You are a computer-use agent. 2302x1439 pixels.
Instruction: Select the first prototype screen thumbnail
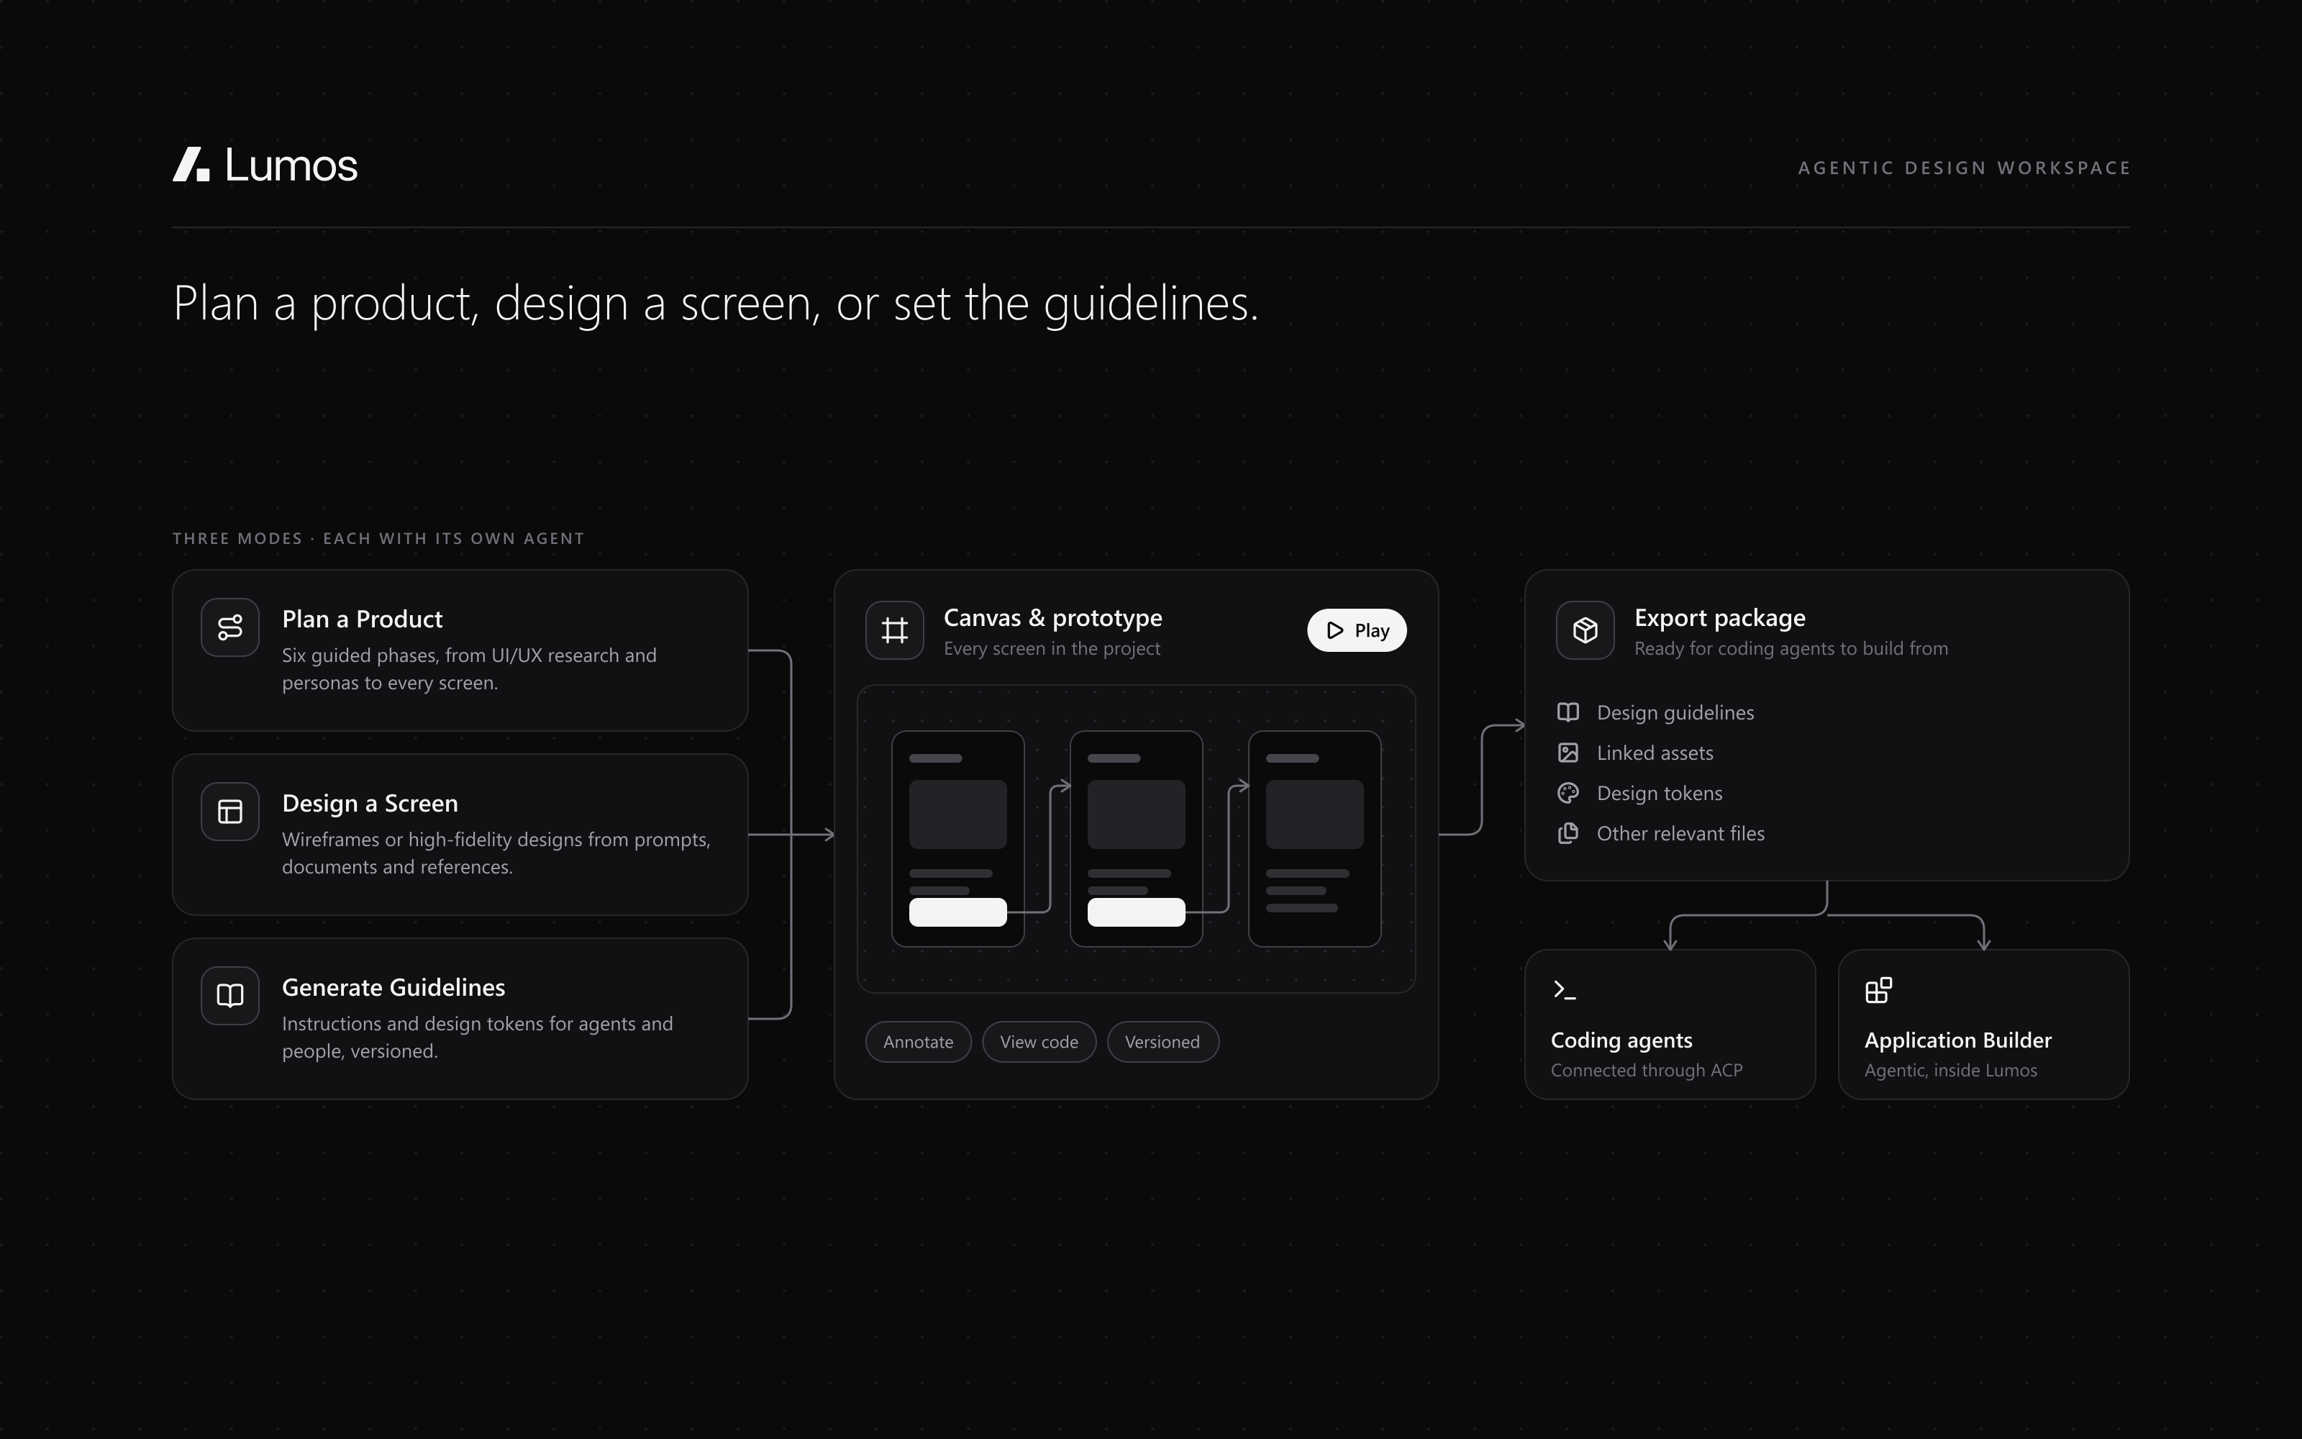(958, 838)
